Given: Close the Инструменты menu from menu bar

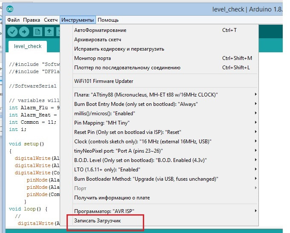Looking at the screenshot, I should tap(78, 20).
